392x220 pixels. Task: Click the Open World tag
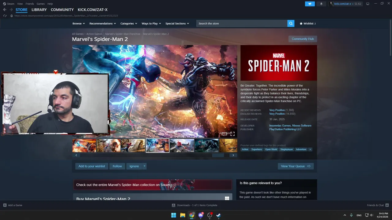(x=271, y=149)
